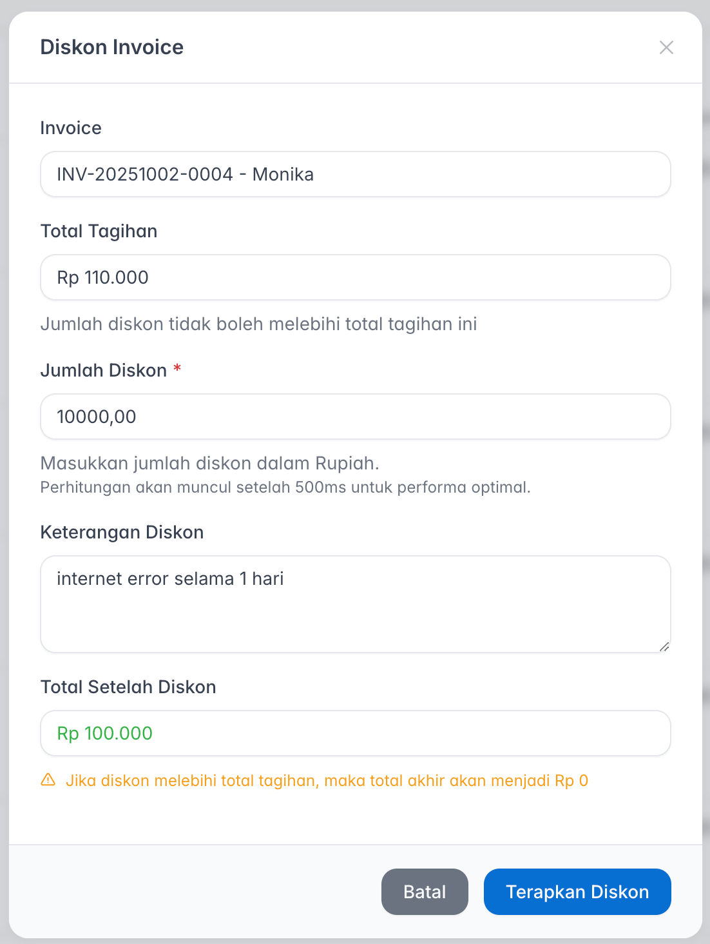Click the Keterangan Diskon label

122,531
